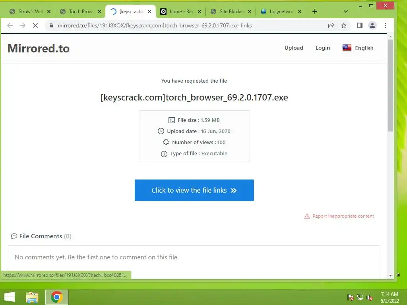
Task: Click the You have requested the file text
Action: [x=194, y=81]
